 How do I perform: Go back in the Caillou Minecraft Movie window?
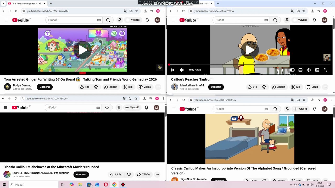3,98
